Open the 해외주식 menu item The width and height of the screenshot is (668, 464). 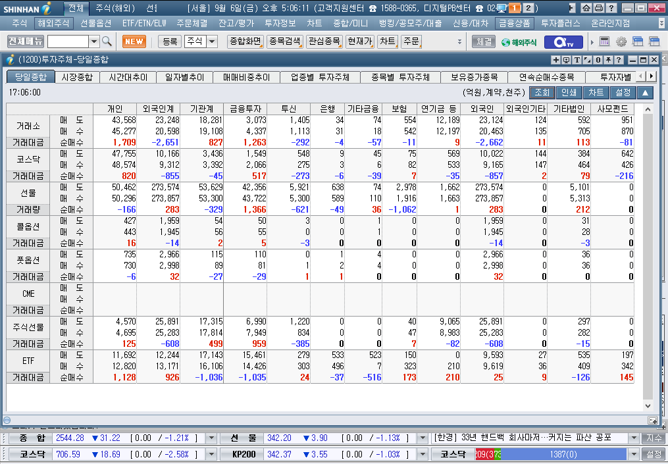[x=53, y=23]
